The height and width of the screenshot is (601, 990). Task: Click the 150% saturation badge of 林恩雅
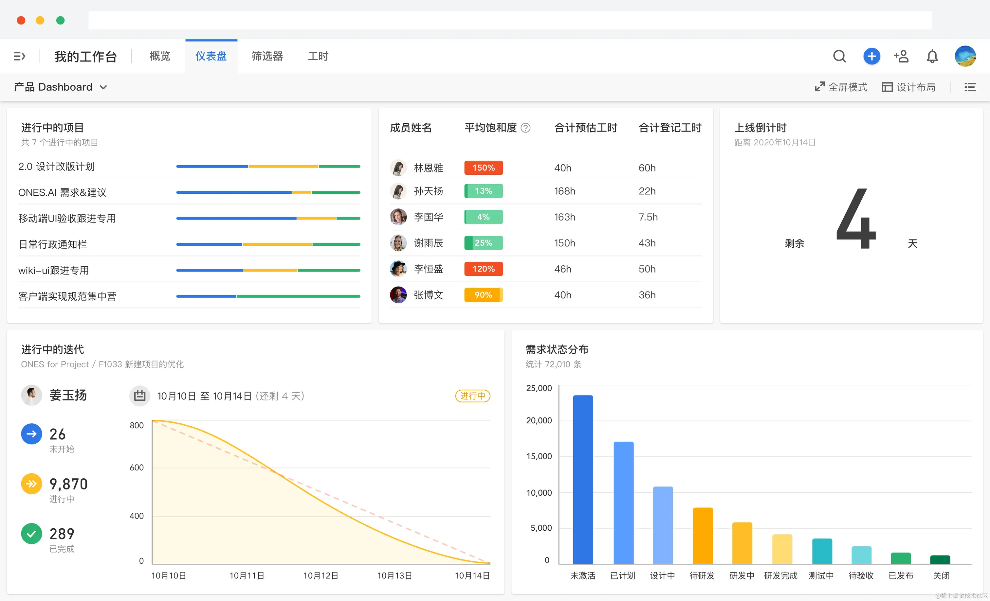coord(483,168)
